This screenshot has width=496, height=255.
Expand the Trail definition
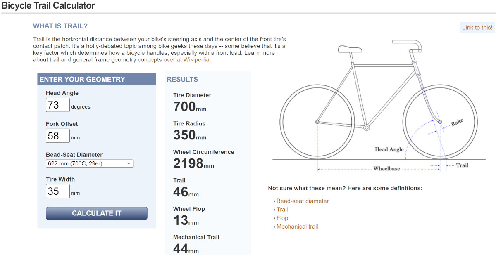282,210
